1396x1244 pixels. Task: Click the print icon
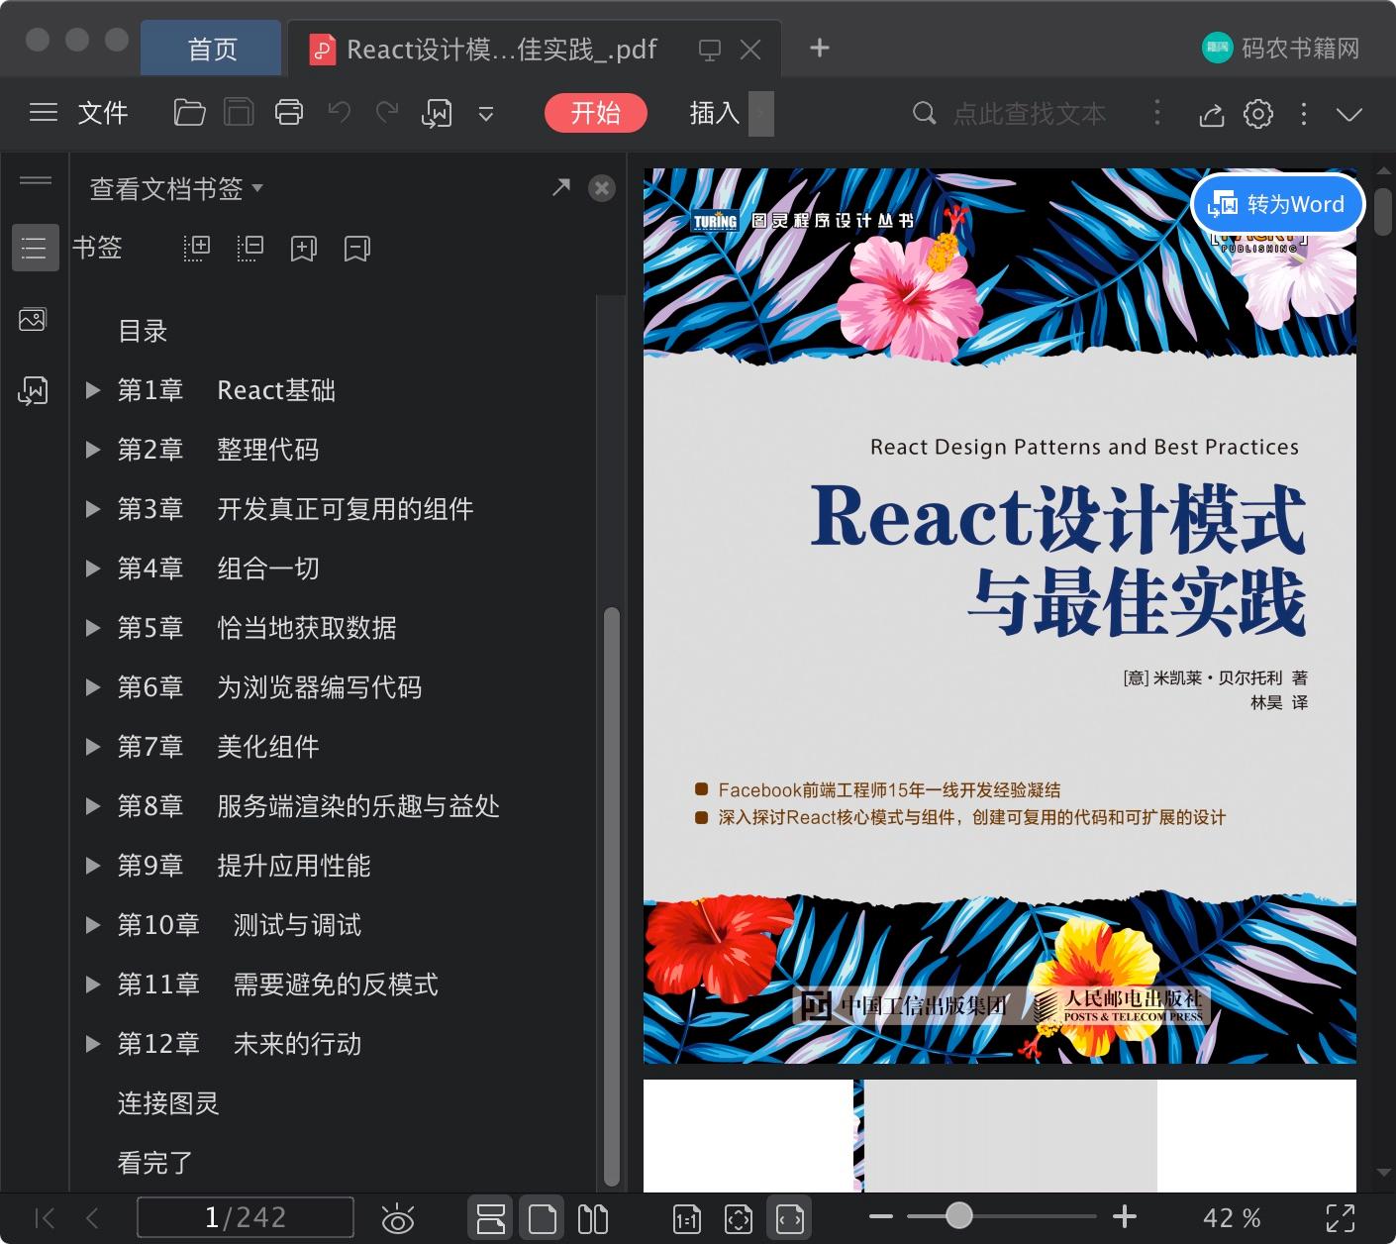[289, 113]
